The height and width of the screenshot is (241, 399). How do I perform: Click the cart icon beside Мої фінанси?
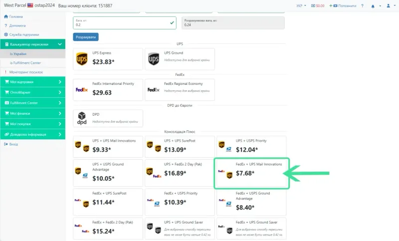pyautogui.click(x=7, y=113)
